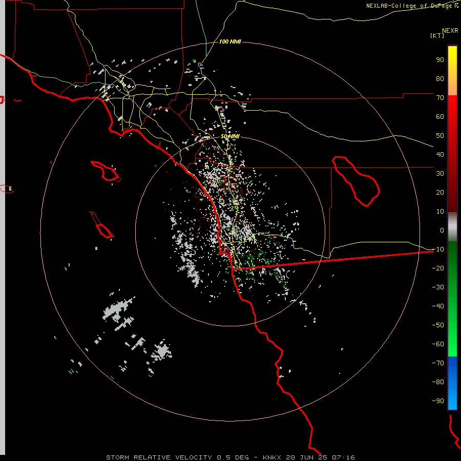Image resolution: width=461 pixels, height=461 pixels.
Task: Click the -40 value on velocity scale
Action: (438, 306)
